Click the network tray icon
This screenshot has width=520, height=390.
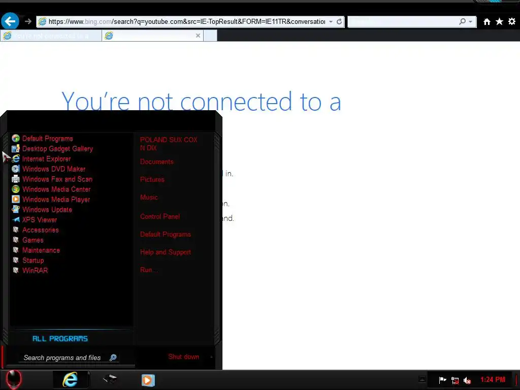coord(455,380)
